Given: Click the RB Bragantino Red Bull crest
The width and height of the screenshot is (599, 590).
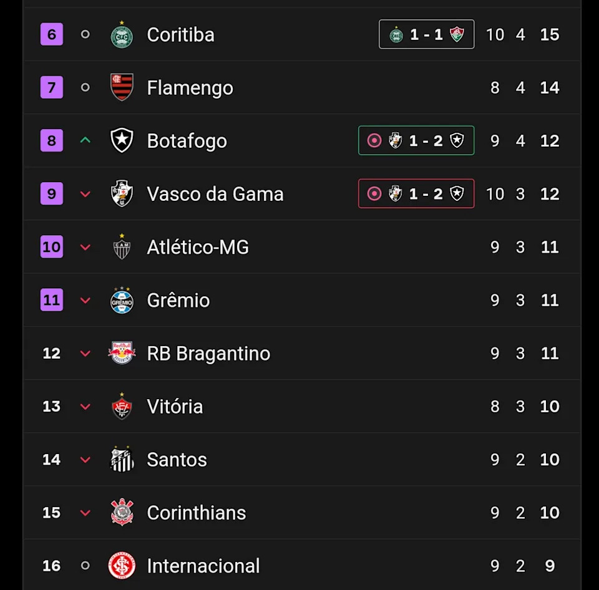Looking at the screenshot, I should point(122,354).
